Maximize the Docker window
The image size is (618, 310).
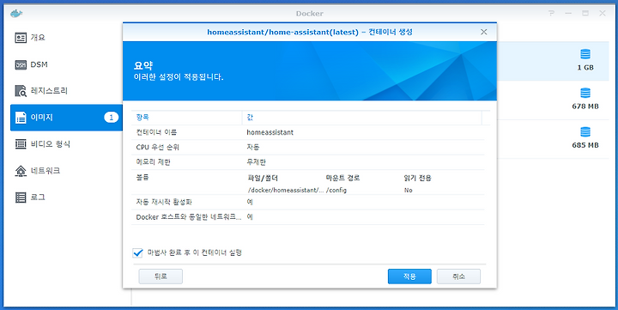585,14
